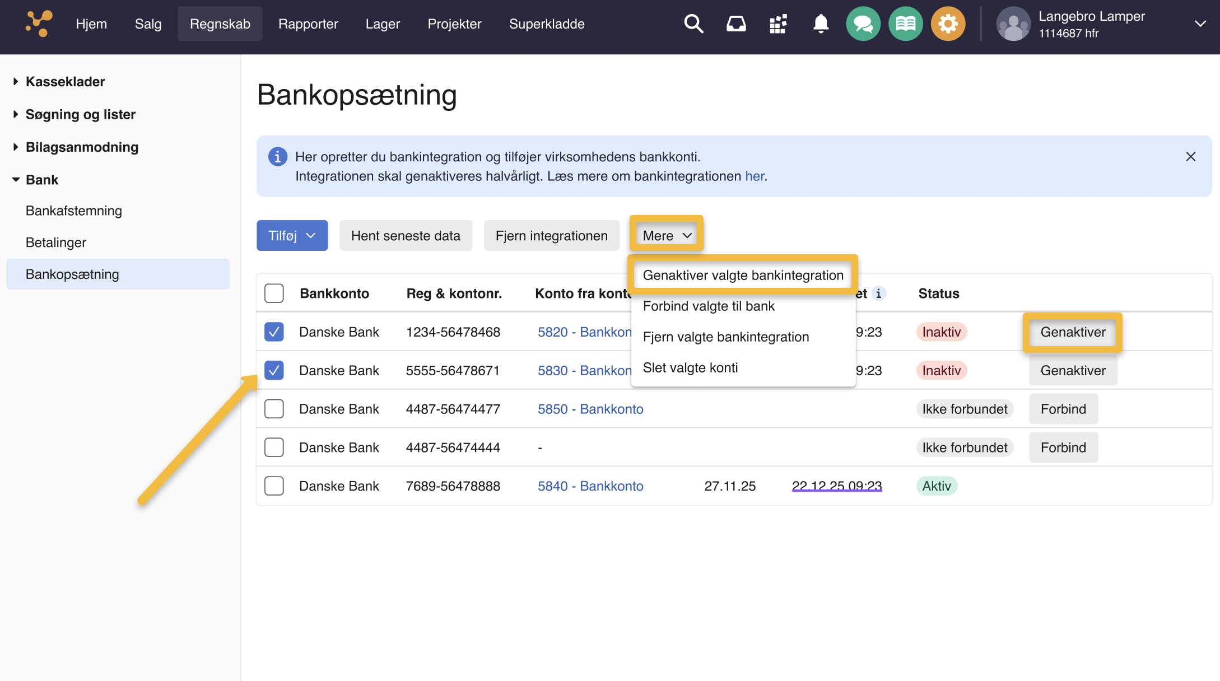Collapse the Bank section
The image size is (1220, 681).
[35, 180]
